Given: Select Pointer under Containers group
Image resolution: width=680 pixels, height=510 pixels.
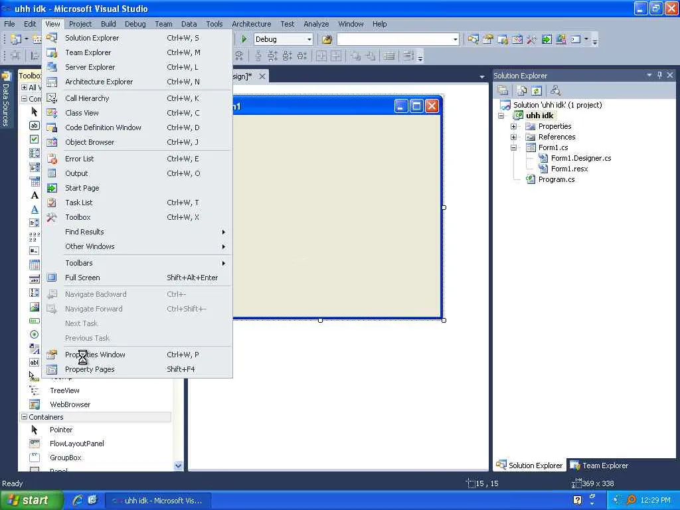Looking at the screenshot, I should (x=60, y=430).
